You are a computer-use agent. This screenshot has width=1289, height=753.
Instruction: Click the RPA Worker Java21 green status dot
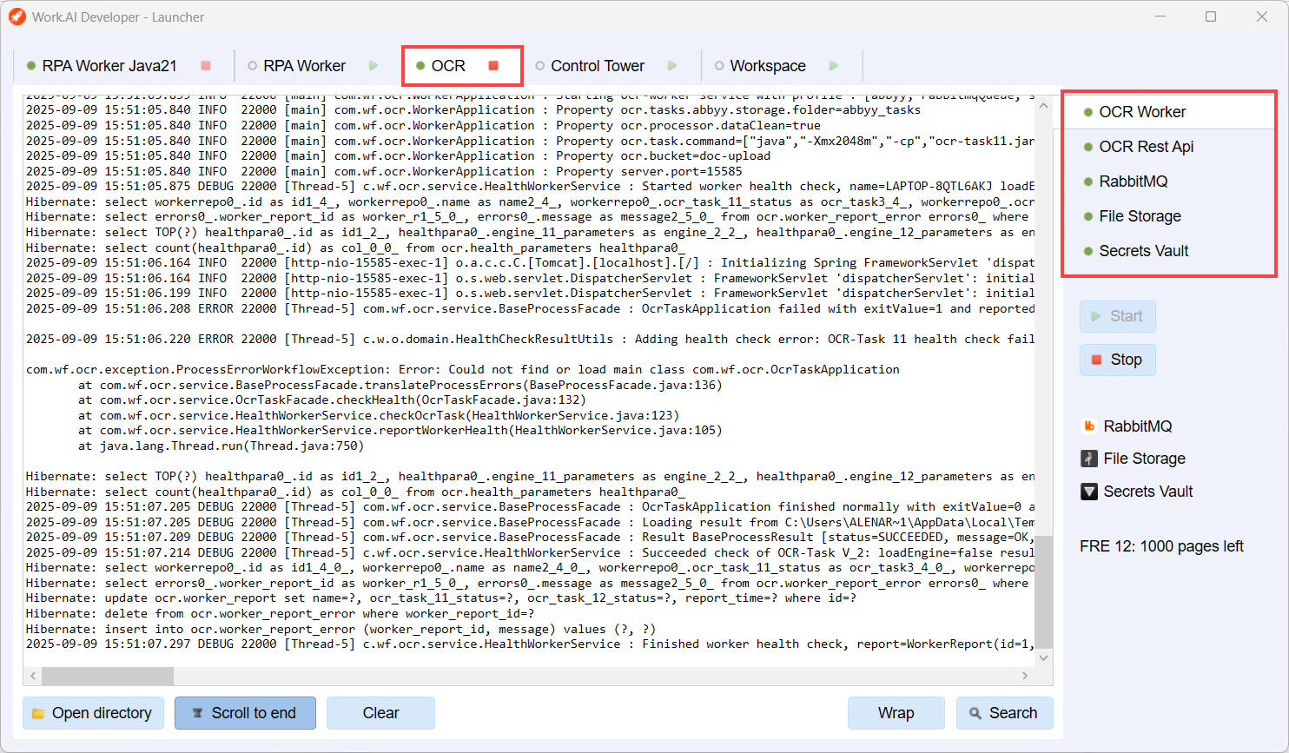pos(31,66)
